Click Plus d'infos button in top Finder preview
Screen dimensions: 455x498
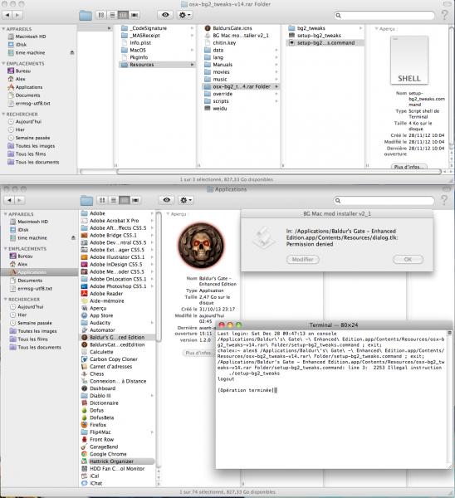(409, 166)
